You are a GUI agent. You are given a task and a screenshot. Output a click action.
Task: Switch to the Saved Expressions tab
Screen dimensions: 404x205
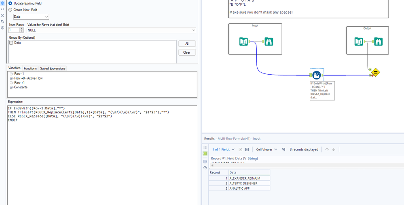52,69
